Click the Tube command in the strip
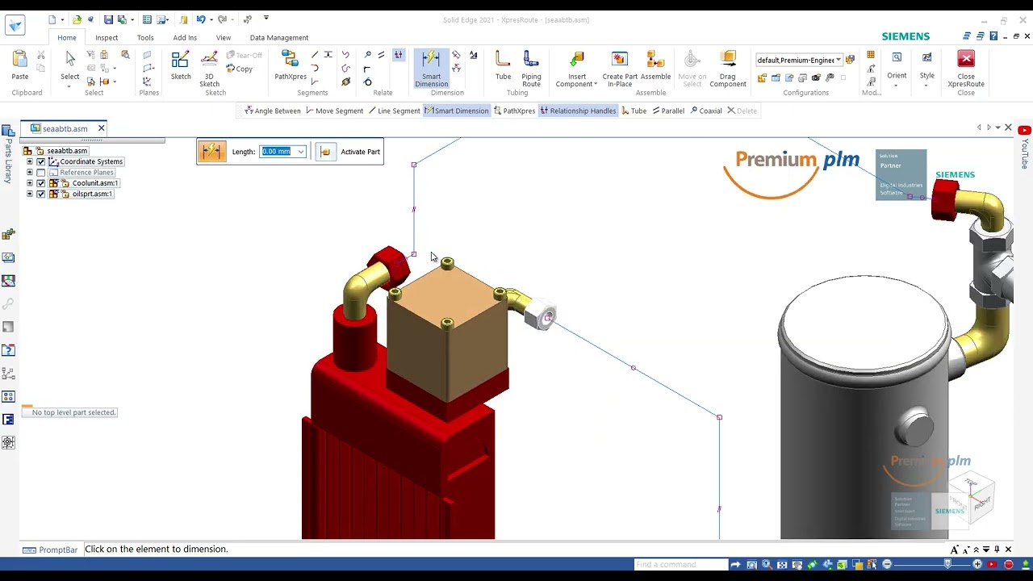Viewport: 1033px width, 581px height. (634, 111)
